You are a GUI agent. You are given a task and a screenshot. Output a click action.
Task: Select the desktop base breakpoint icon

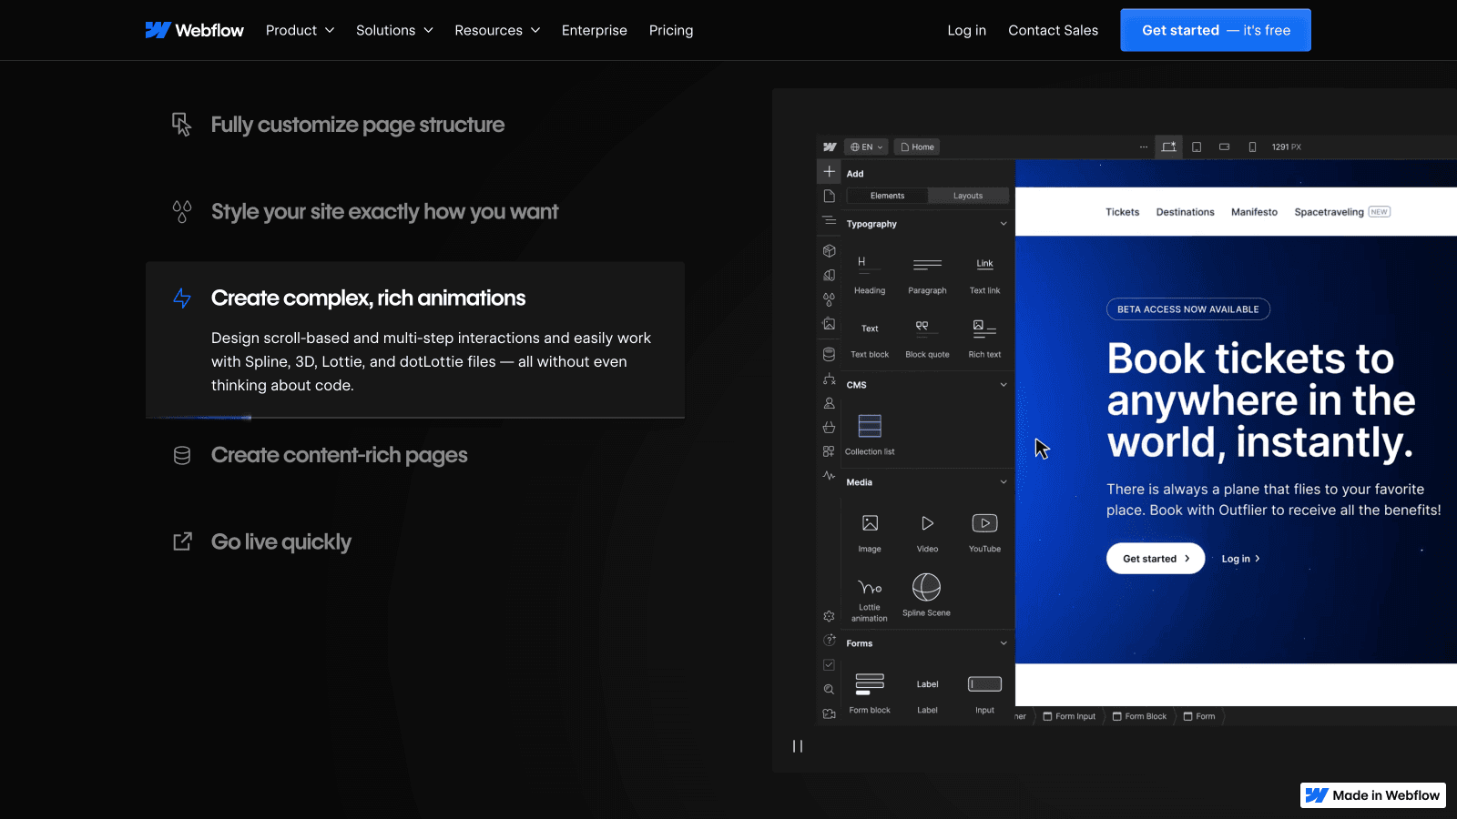point(1168,147)
